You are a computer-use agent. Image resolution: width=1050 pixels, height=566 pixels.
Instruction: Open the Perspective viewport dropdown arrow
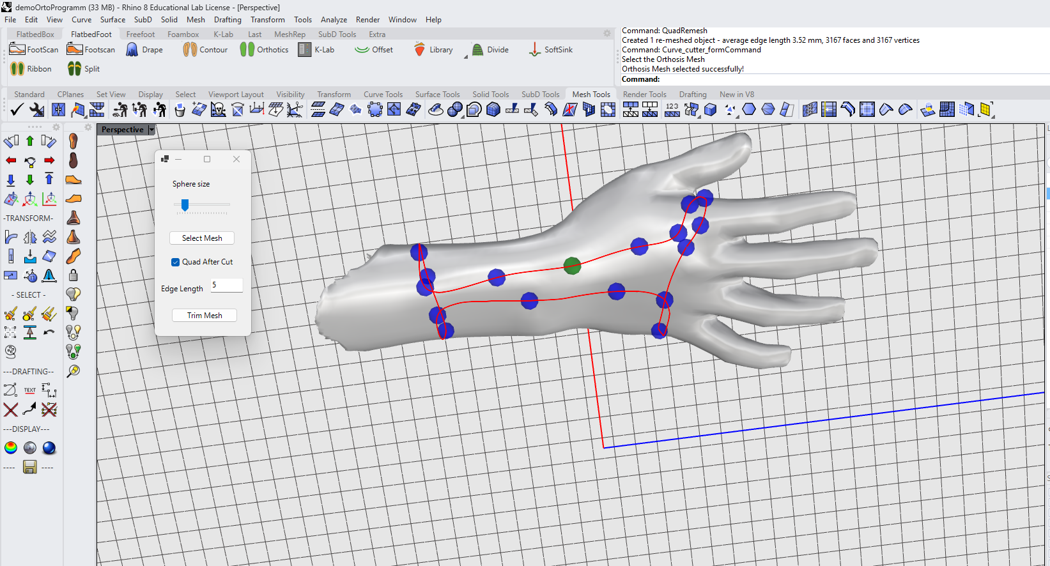tap(151, 130)
